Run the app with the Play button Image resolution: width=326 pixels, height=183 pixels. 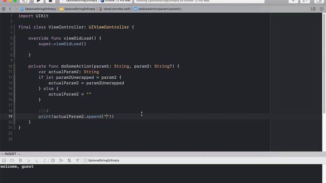tap(38, 1)
